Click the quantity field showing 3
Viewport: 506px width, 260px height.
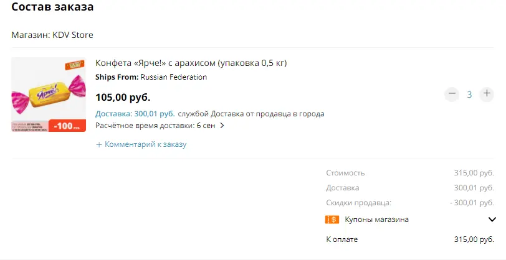tap(469, 95)
